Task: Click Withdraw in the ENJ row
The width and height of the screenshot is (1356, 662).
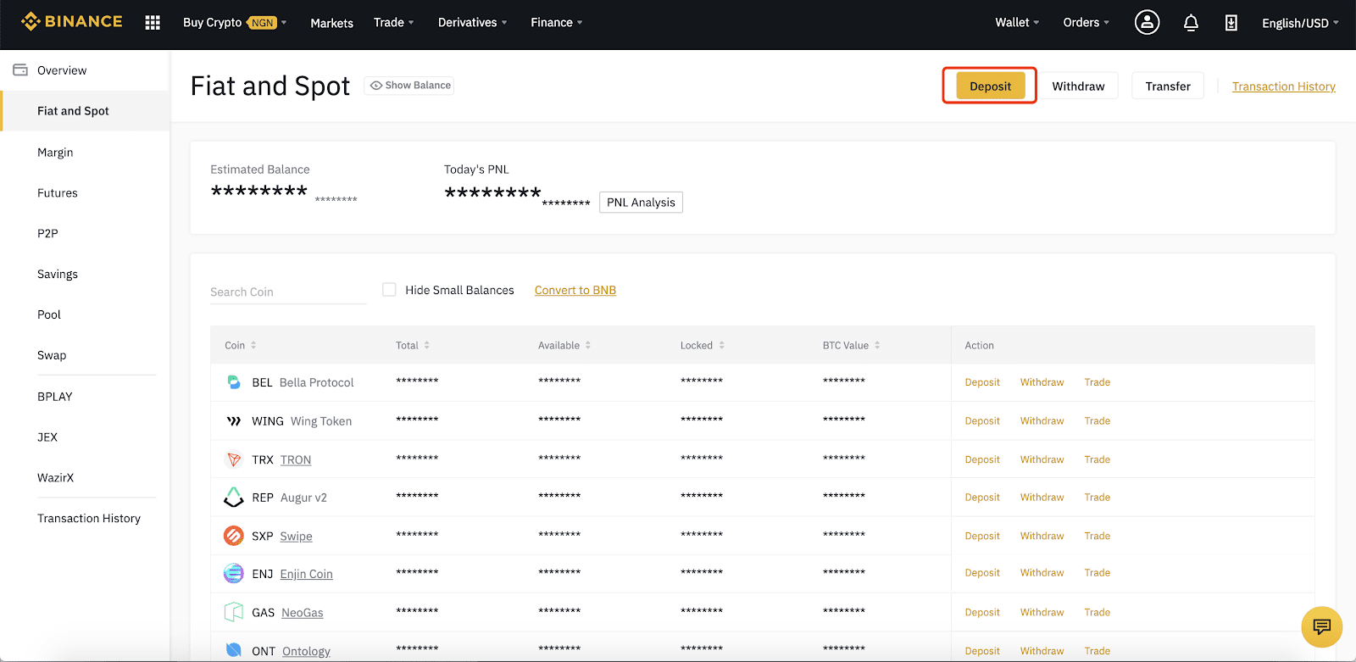Action: [x=1042, y=573]
